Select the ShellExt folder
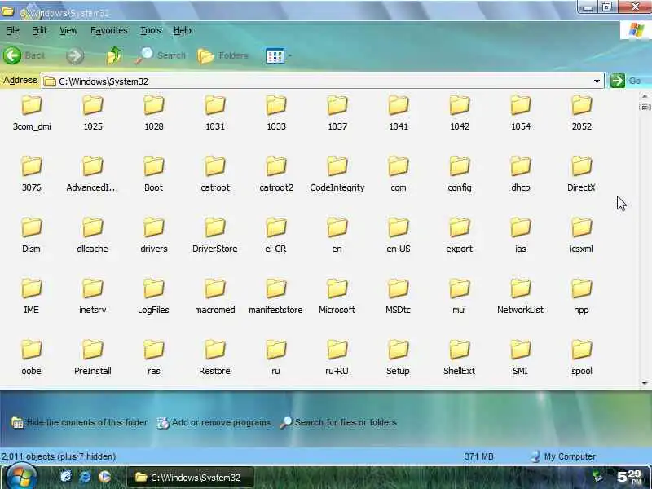This screenshot has width=652, height=489. [459, 357]
